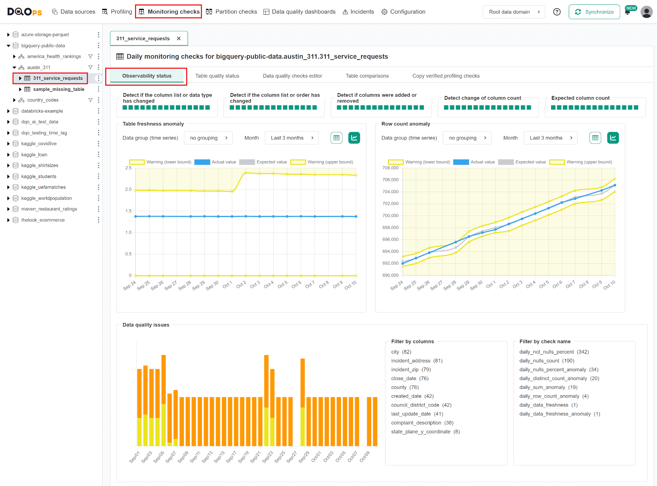Click filter icon next to america_health_rankings
This screenshot has width=657, height=486.
tap(90, 57)
